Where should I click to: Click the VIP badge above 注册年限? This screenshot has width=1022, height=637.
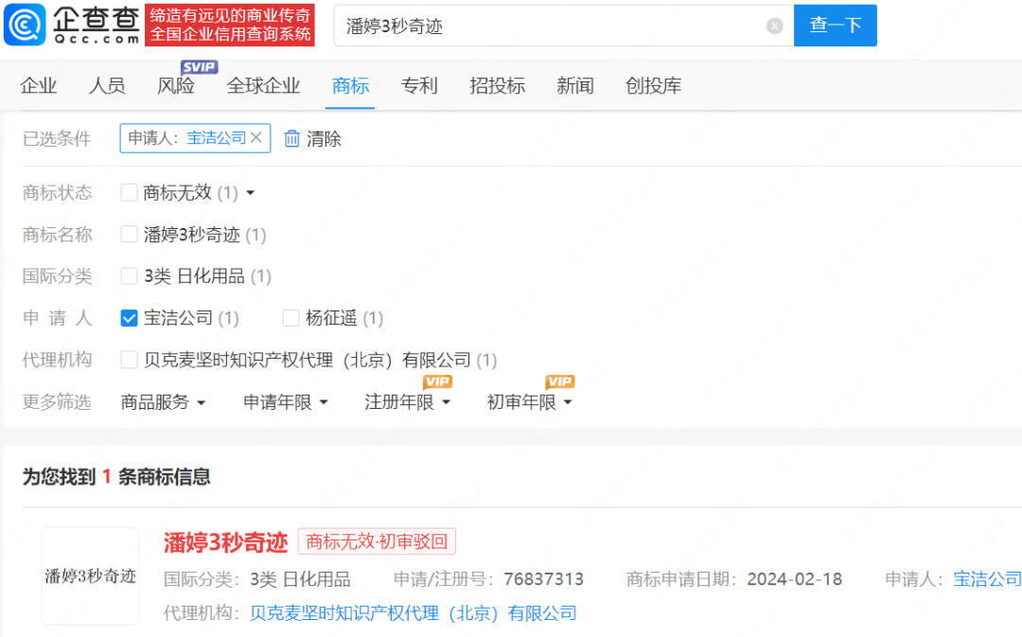(437, 381)
